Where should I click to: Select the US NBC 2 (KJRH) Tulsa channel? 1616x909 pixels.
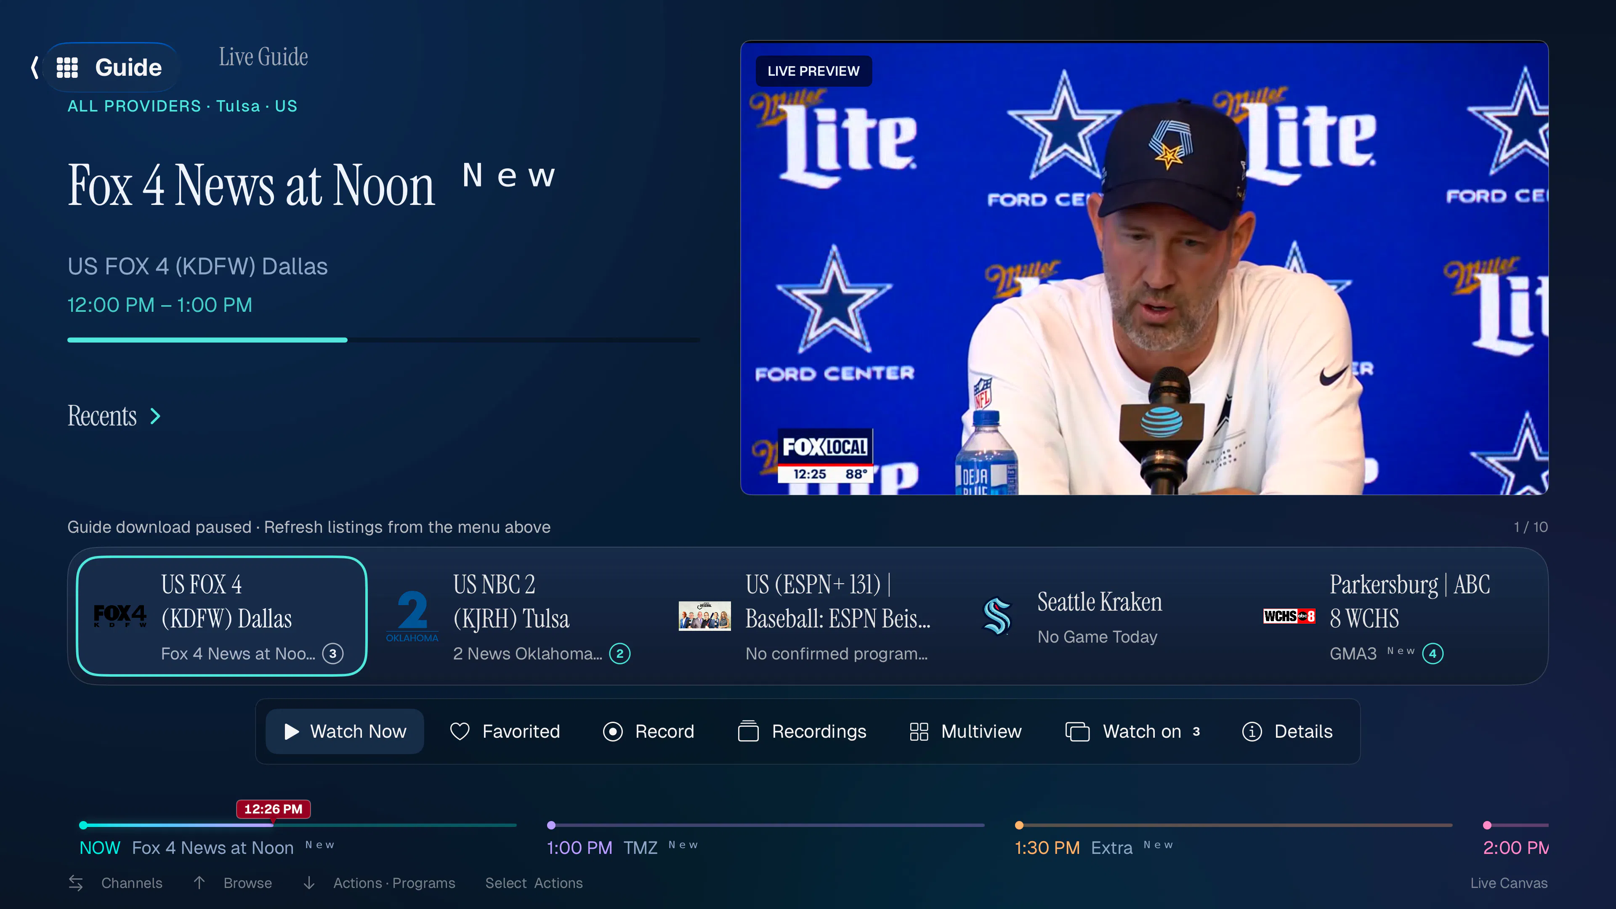(513, 616)
